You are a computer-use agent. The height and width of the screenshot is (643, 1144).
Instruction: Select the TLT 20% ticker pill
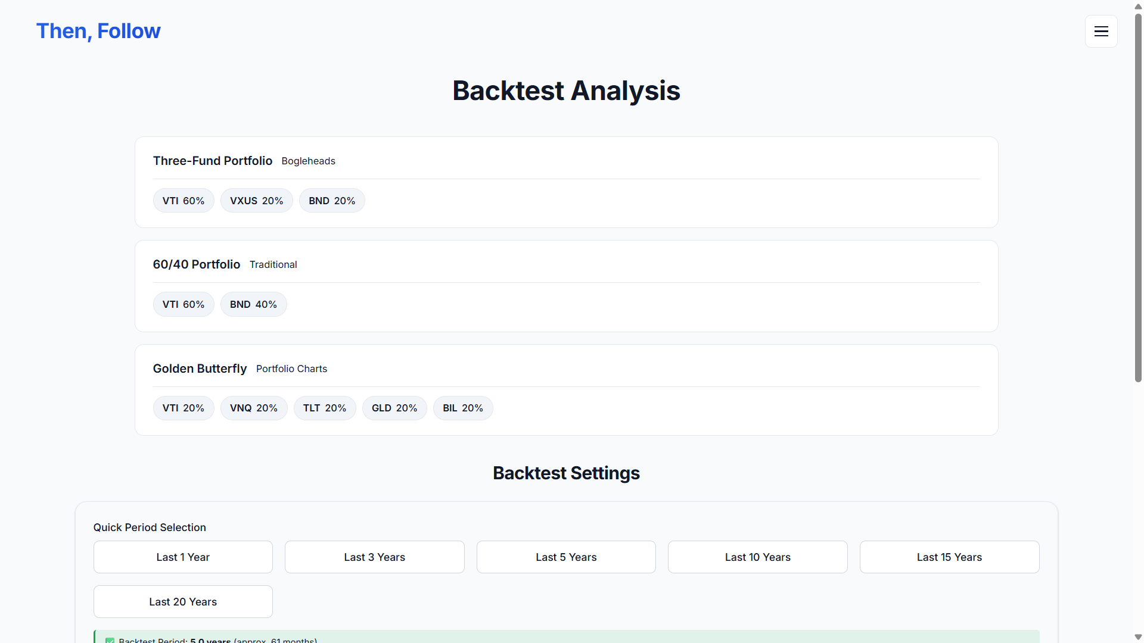point(325,408)
